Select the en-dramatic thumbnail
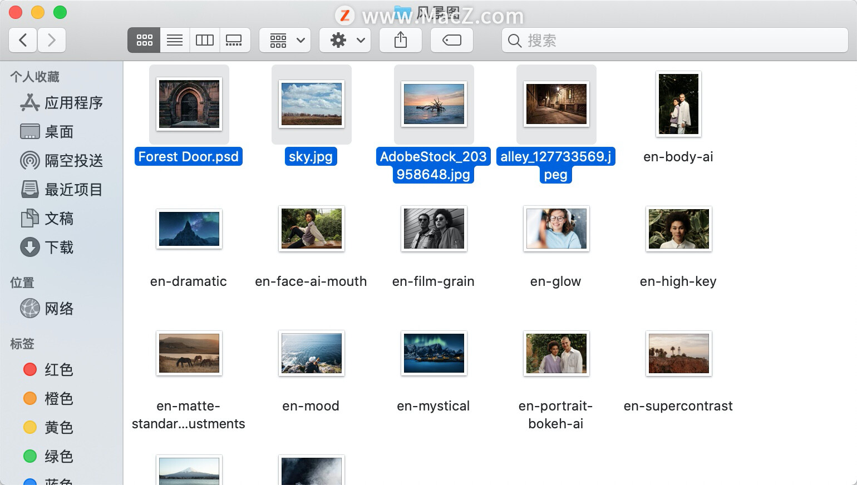Screen dimensions: 857x485 point(189,229)
